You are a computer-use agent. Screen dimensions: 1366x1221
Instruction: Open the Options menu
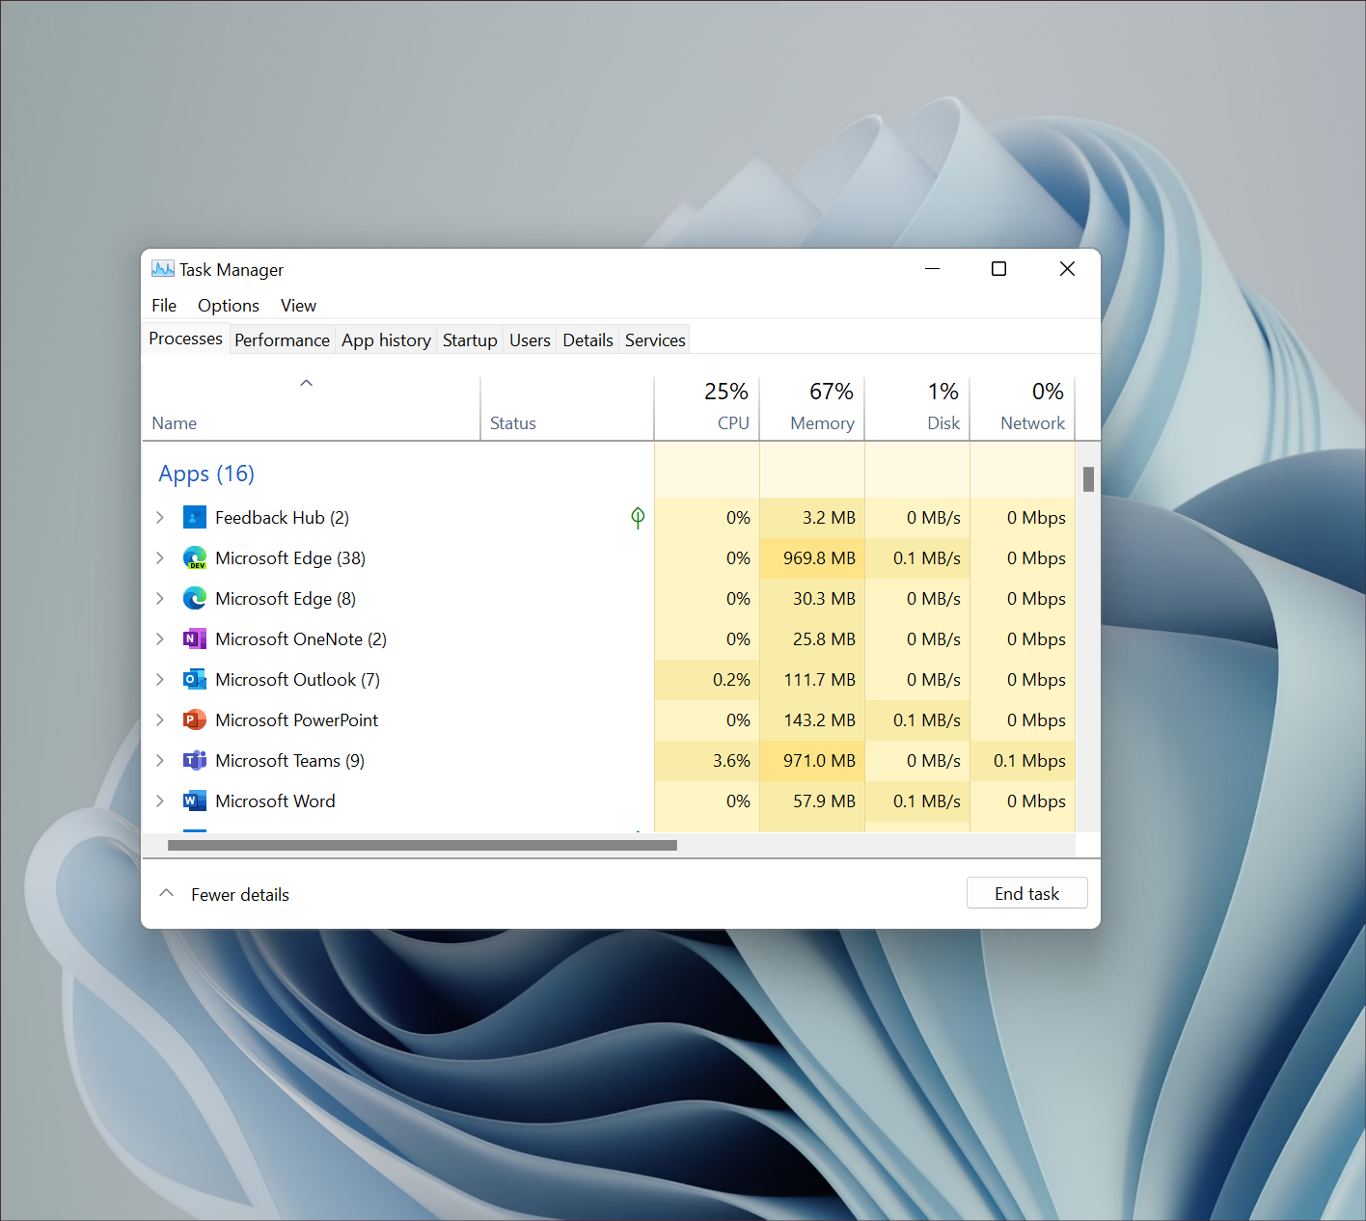pyautogui.click(x=229, y=306)
